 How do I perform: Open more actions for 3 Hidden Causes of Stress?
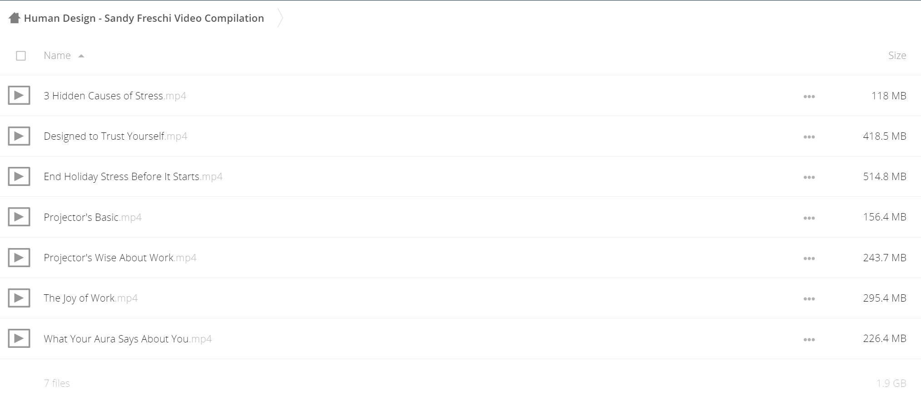click(809, 97)
